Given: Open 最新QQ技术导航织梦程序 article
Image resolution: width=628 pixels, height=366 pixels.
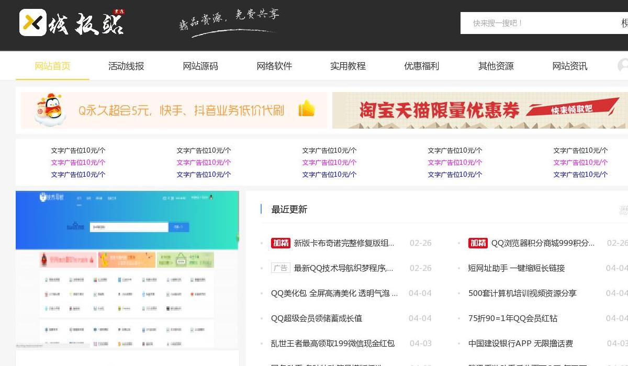Looking at the screenshot, I should pyautogui.click(x=344, y=268).
